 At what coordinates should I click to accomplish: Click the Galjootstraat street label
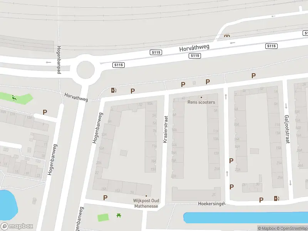pos(287,129)
